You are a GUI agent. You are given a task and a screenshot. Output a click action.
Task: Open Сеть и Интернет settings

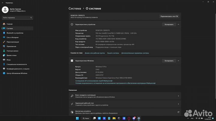tap(13, 37)
